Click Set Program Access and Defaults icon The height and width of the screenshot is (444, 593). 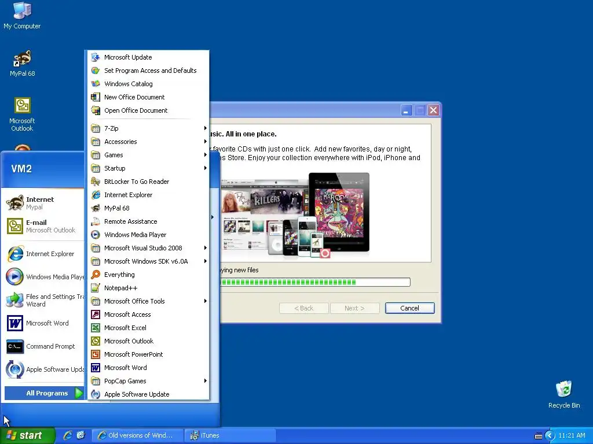tap(96, 71)
